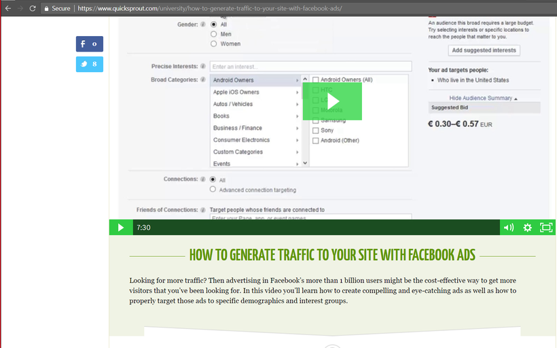Select the Men radio button

(213, 34)
